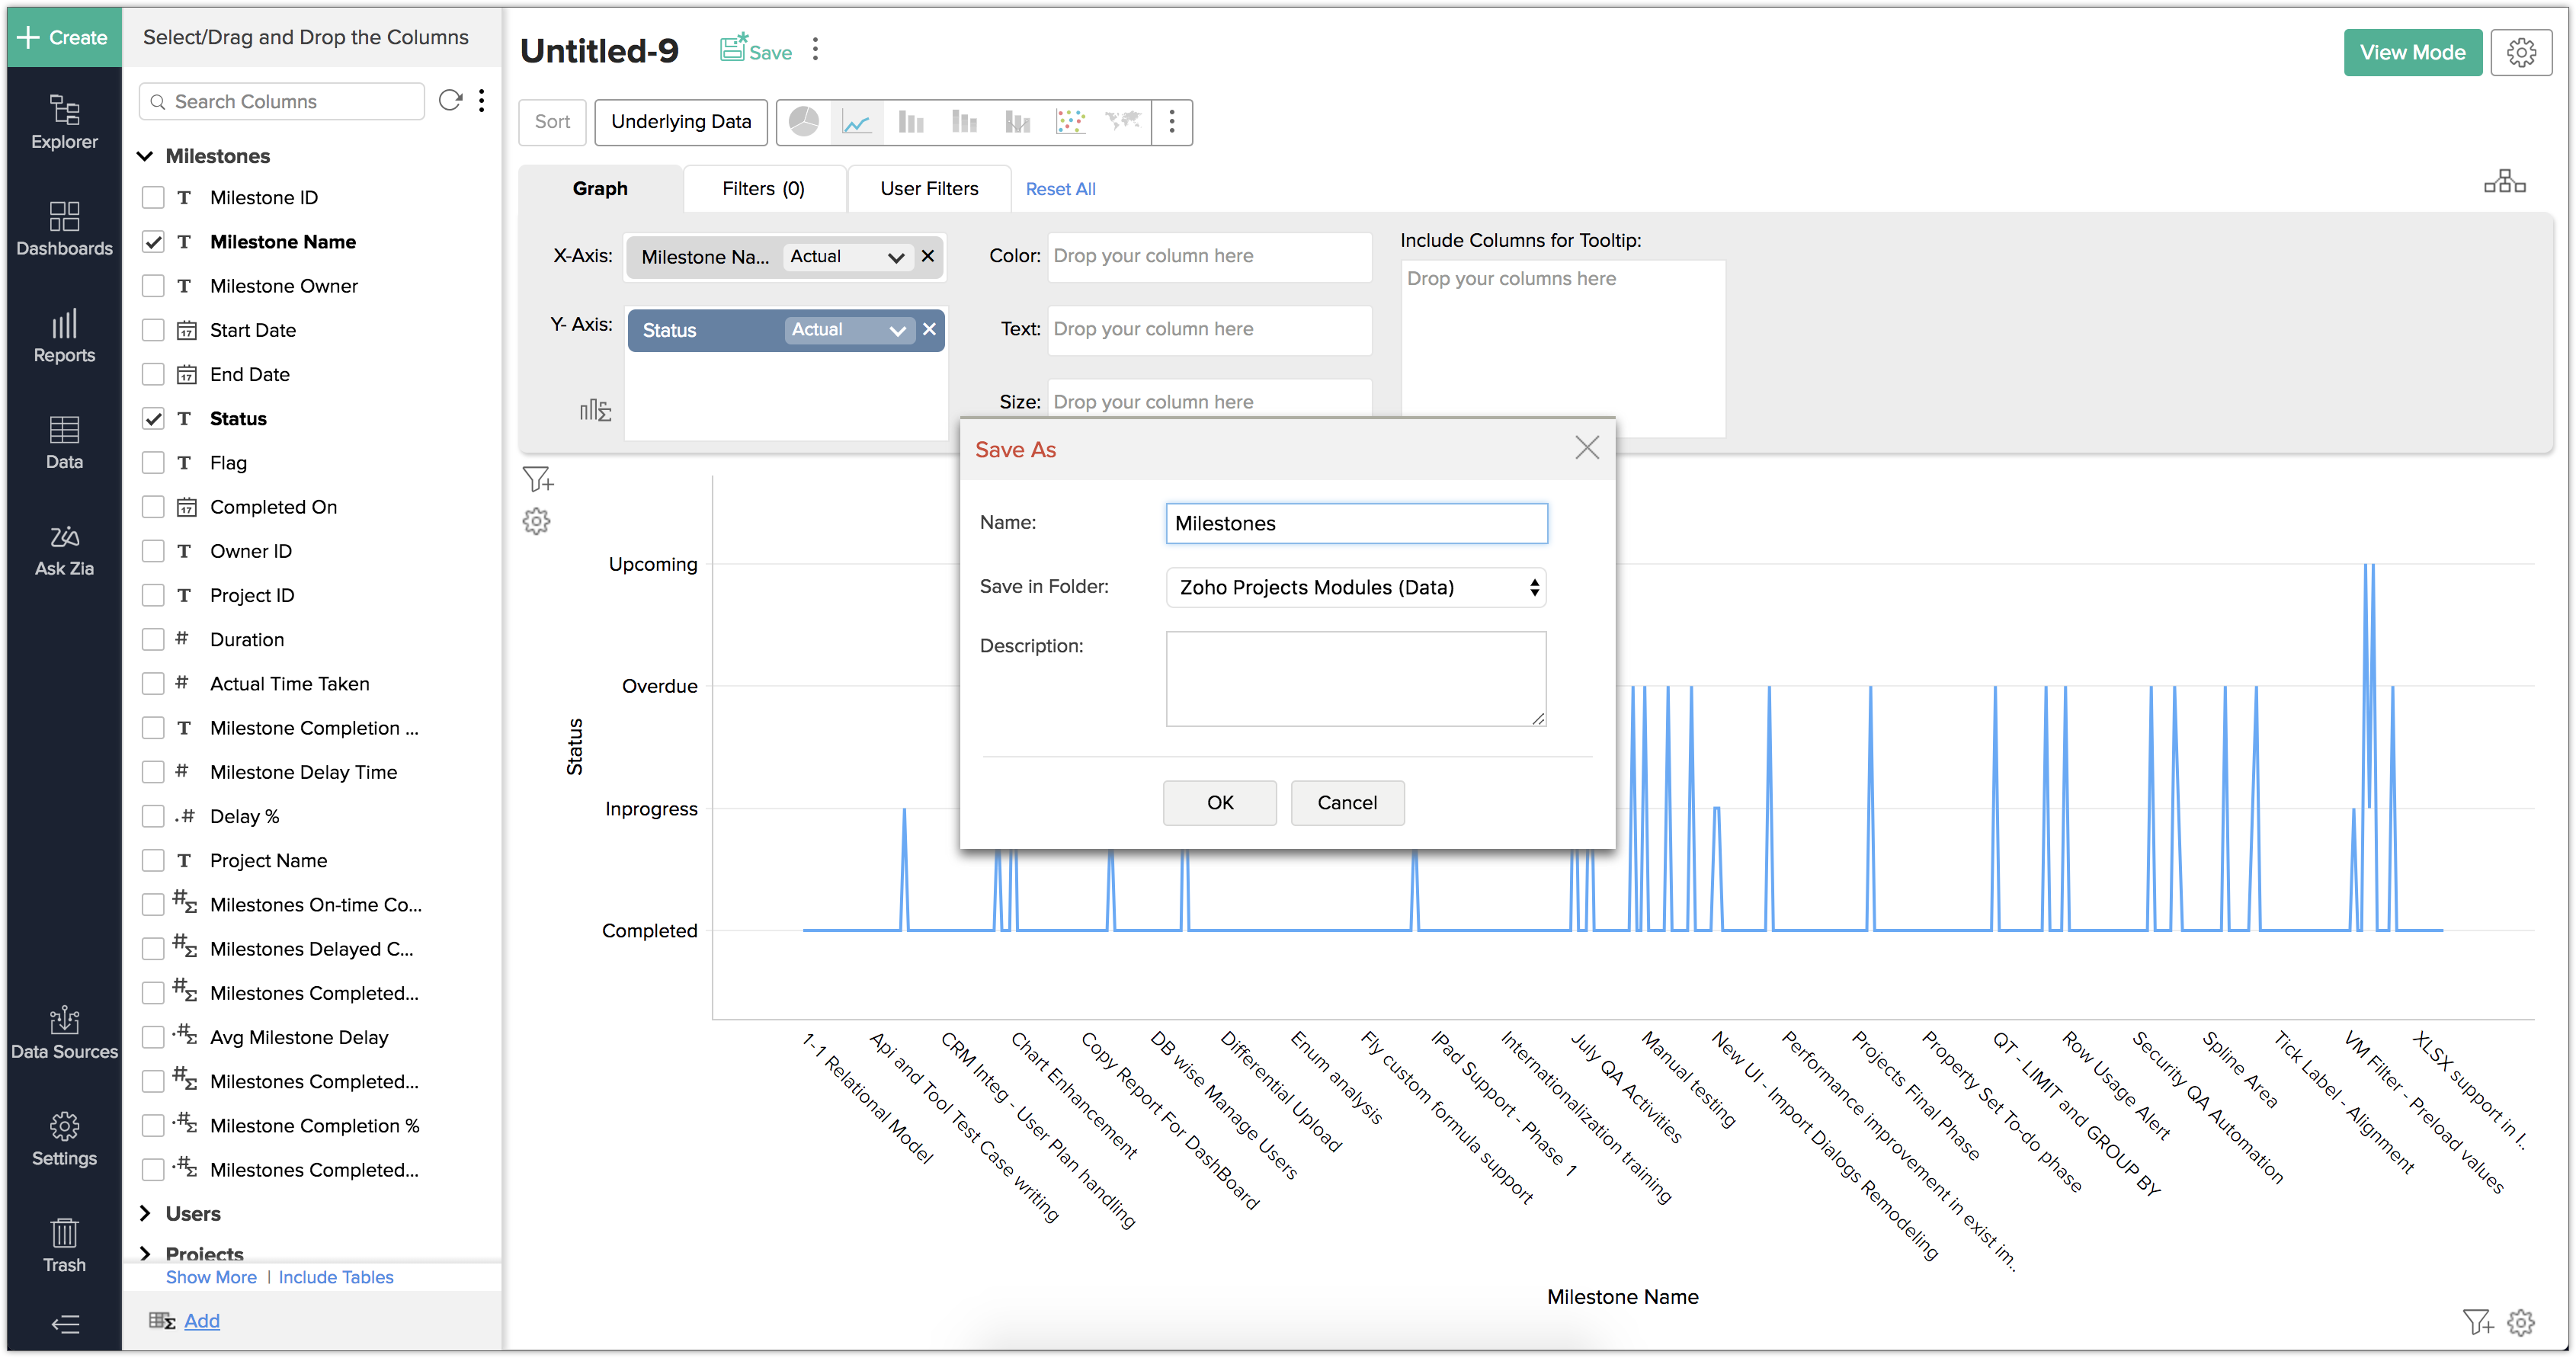Open Trash in the left sidebar
Image resolution: width=2576 pixels, height=1358 pixels.
pyautogui.click(x=64, y=1245)
